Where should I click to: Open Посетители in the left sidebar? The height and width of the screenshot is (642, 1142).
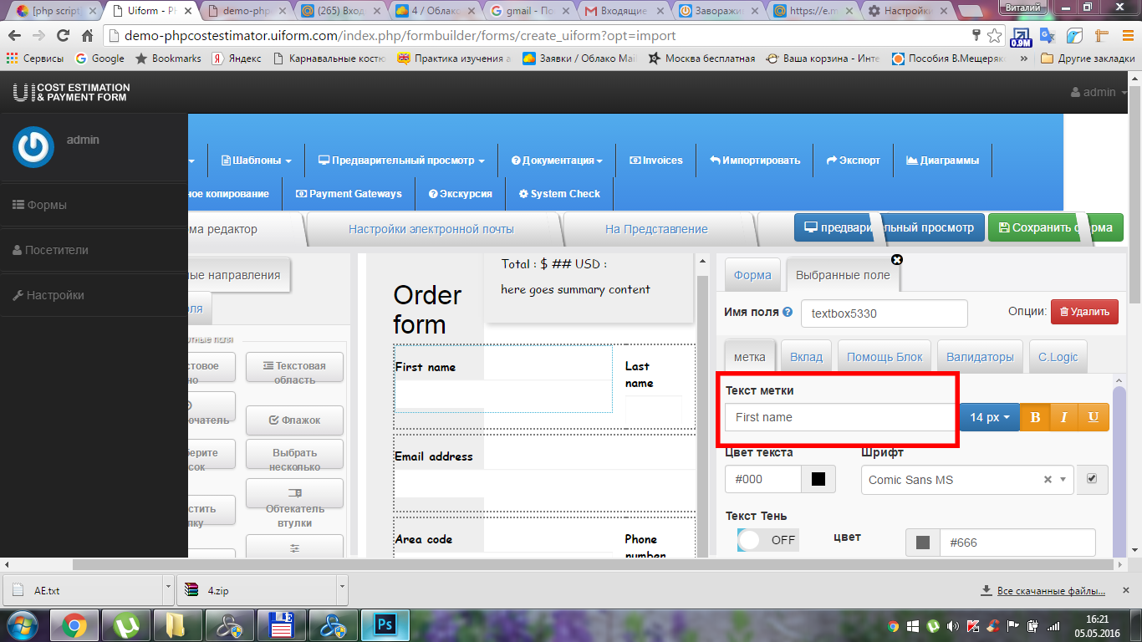(x=94, y=250)
